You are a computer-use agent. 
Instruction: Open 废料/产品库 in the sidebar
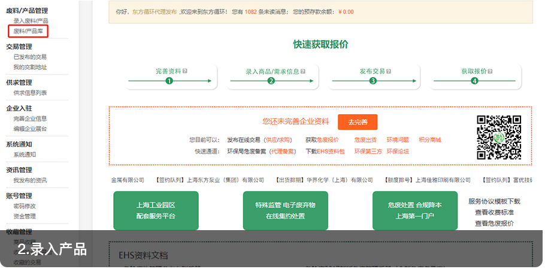pos(28,31)
